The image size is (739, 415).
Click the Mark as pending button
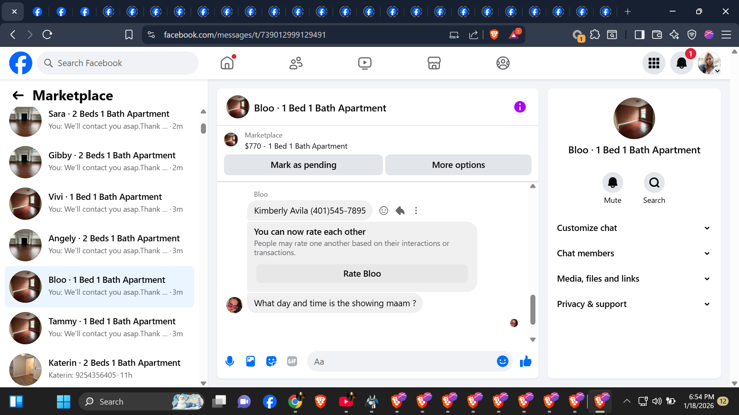303,165
